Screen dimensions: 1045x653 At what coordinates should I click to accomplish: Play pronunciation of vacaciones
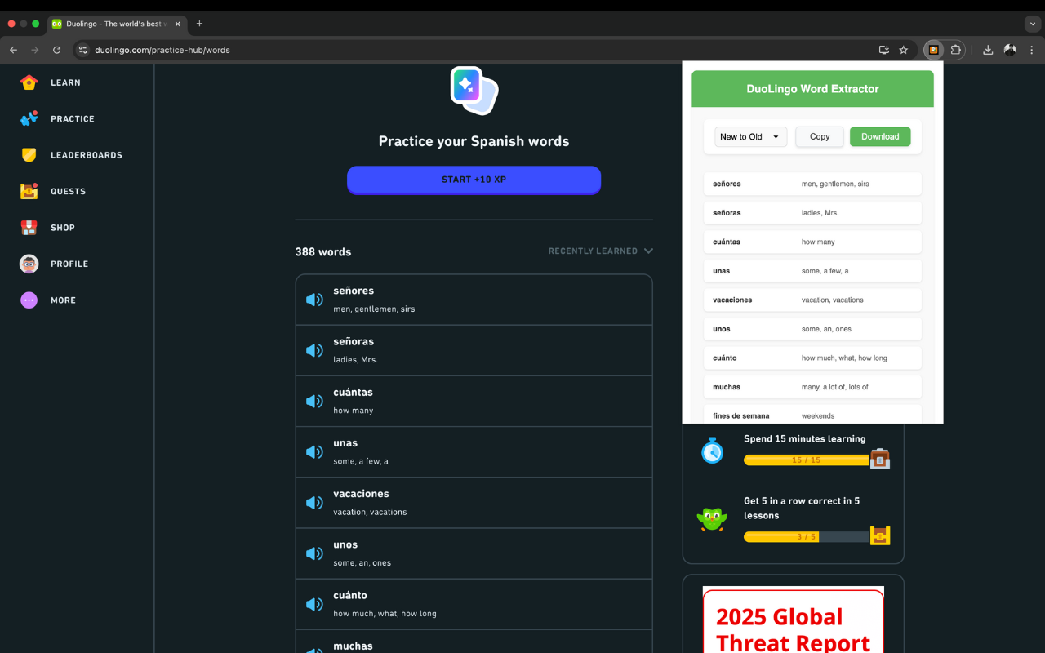[x=314, y=502]
